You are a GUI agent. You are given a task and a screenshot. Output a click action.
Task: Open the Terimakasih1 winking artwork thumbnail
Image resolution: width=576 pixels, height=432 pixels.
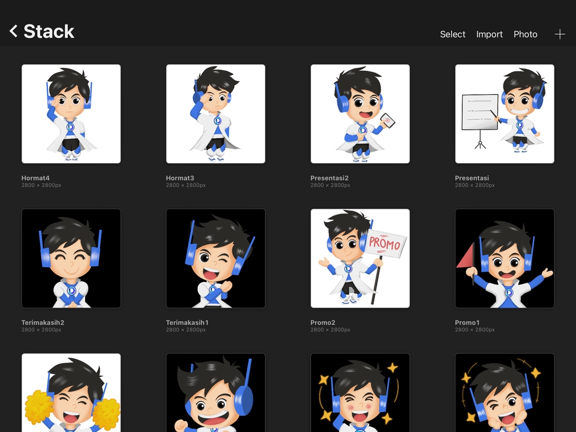(215, 258)
